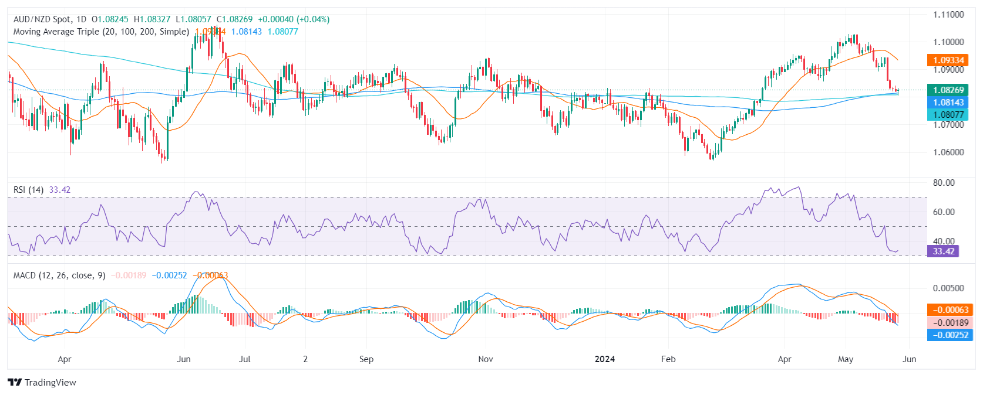Click the TradingView logo icon

pyautogui.click(x=15, y=382)
